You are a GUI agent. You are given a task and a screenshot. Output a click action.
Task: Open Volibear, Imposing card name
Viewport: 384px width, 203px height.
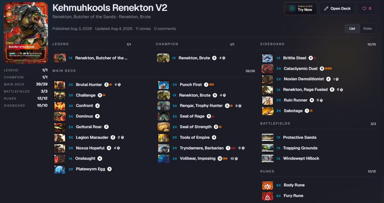tap(198, 159)
